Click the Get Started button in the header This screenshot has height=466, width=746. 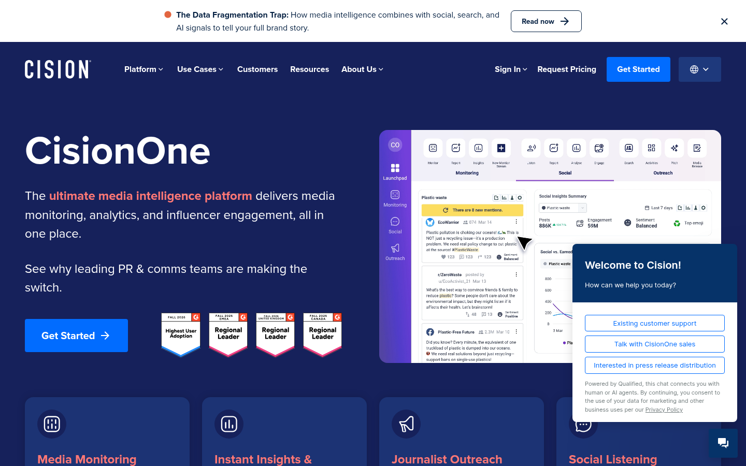click(x=638, y=69)
